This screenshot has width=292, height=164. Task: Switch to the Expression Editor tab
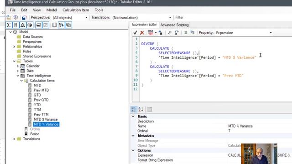point(145,24)
